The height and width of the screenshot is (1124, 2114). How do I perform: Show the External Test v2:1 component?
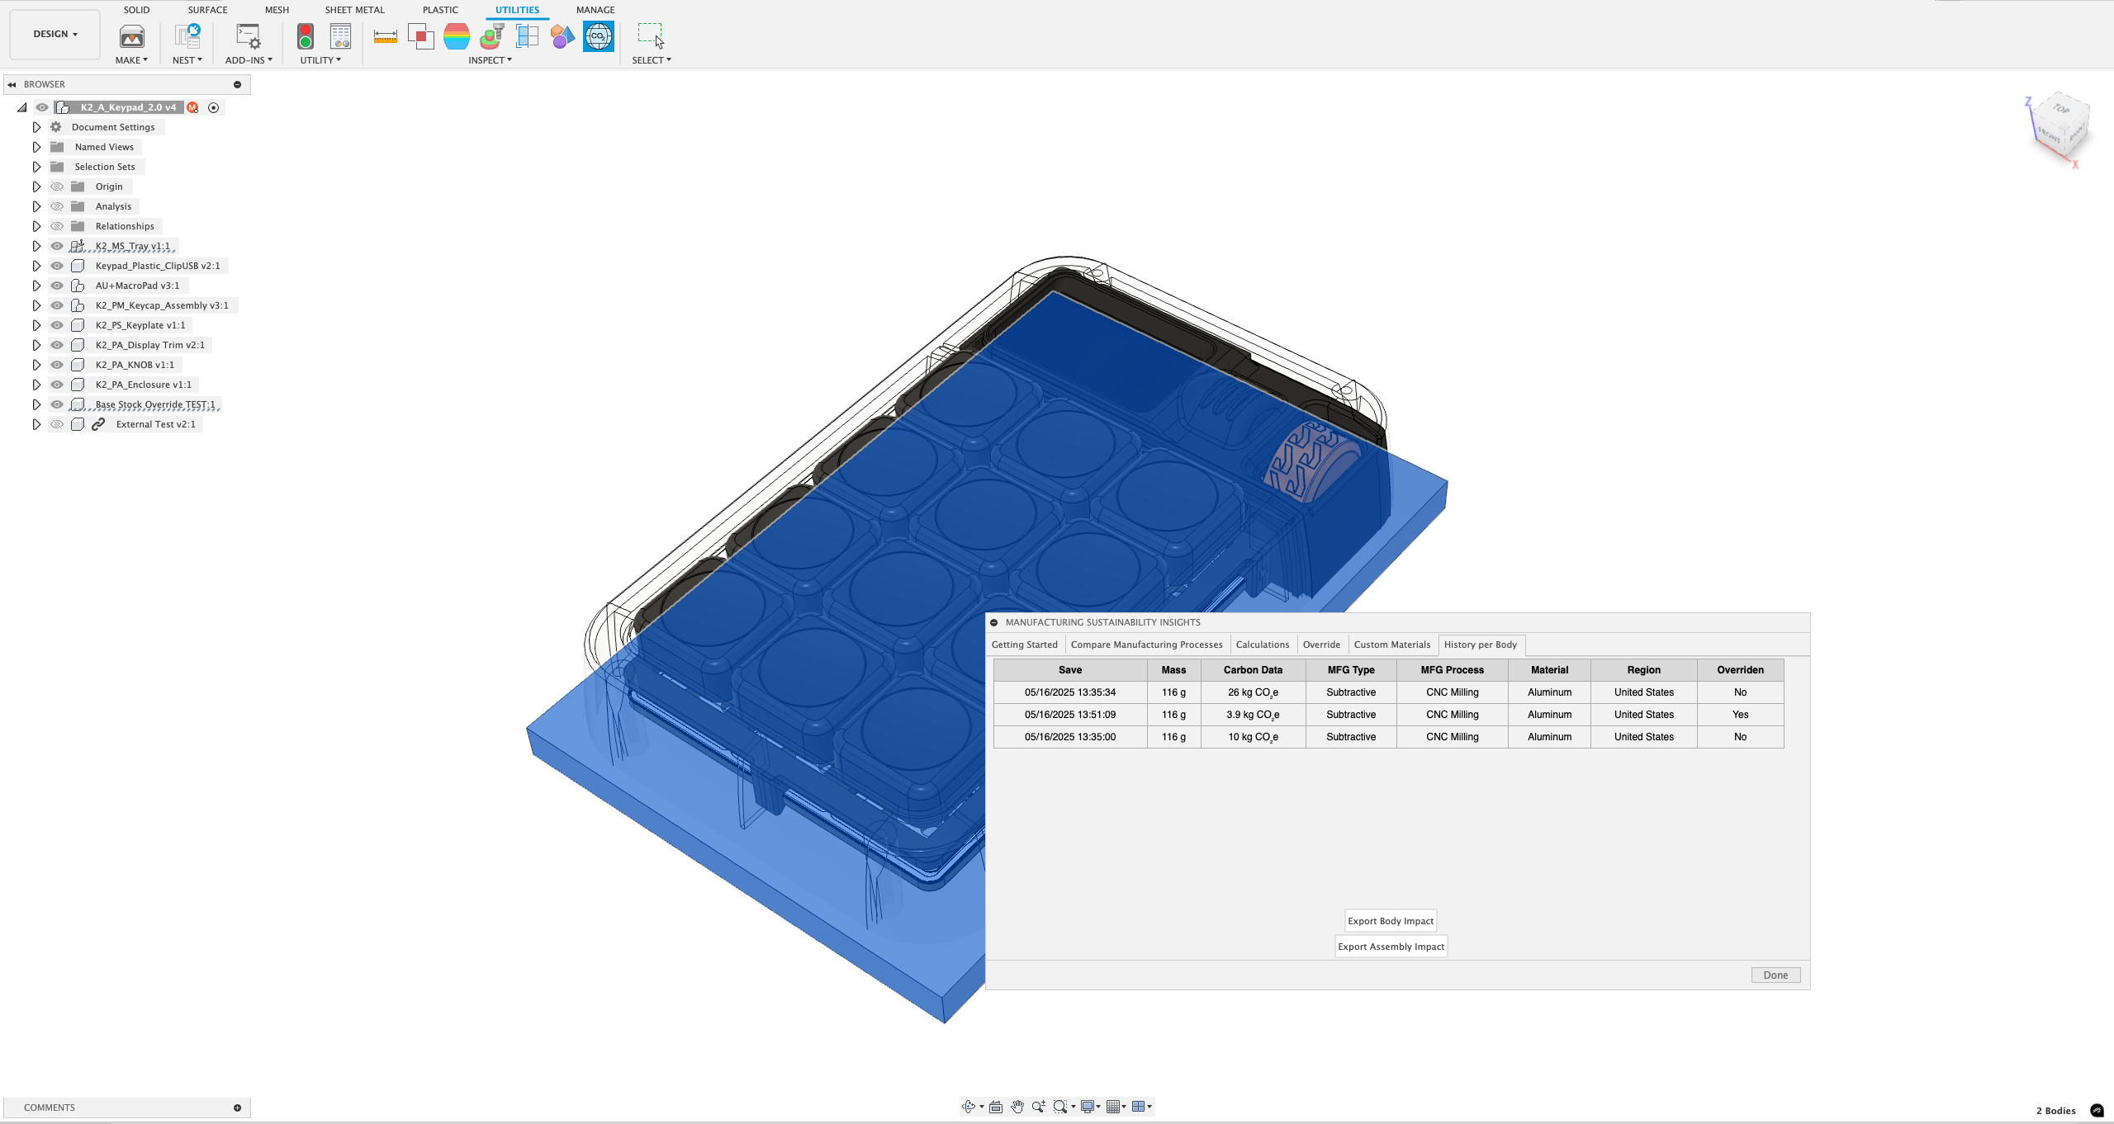tap(57, 424)
